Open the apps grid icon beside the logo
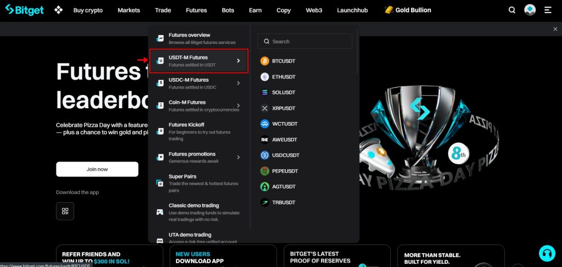The width and height of the screenshot is (562, 267). point(58,10)
